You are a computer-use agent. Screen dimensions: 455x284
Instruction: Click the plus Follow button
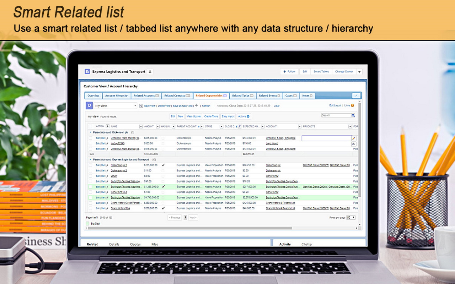click(x=289, y=71)
